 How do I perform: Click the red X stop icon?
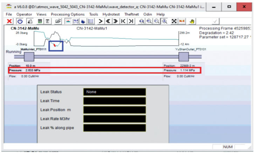pos(10,21)
